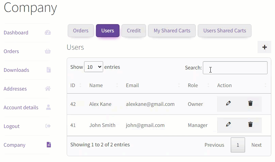The image size is (275, 162).
Task: Click the John Smith name cell
Action: tap(102, 125)
